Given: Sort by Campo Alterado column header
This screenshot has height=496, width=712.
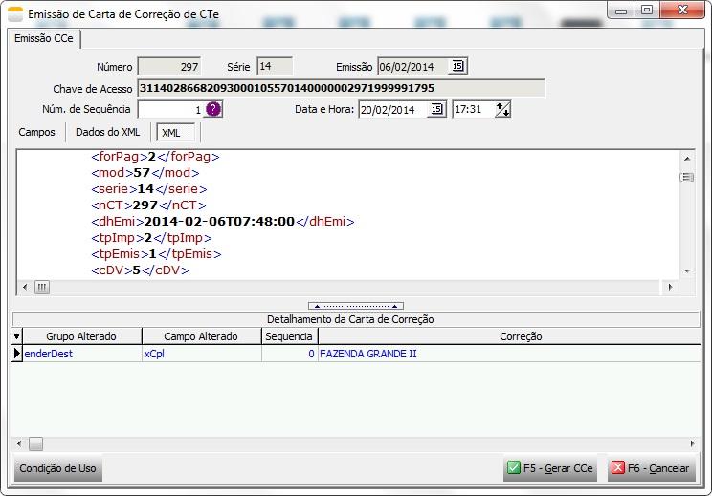Looking at the screenshot, I should [201, 336].
